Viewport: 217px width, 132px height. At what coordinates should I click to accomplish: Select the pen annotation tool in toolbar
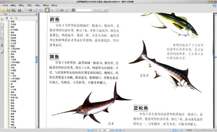tap(67, 10)
